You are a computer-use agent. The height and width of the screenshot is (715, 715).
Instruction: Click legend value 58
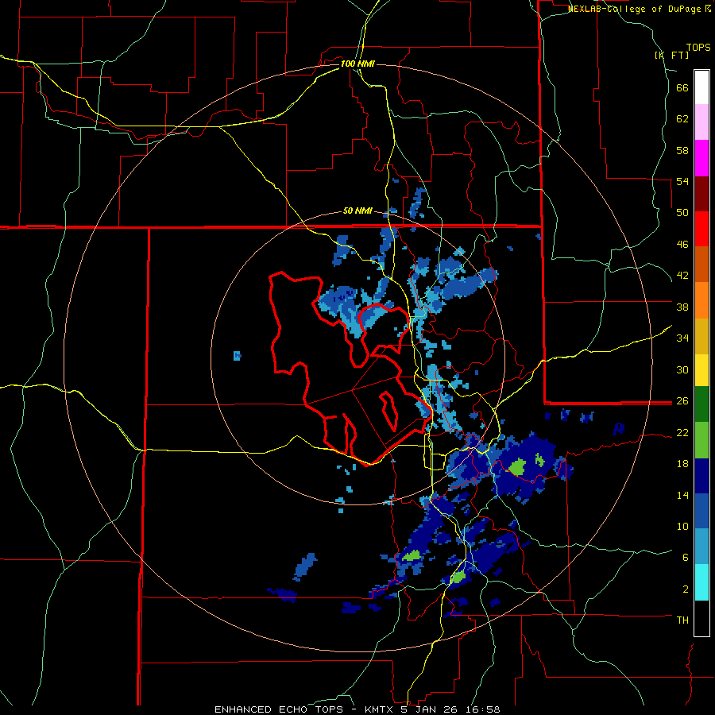click(x=682, y=150)
